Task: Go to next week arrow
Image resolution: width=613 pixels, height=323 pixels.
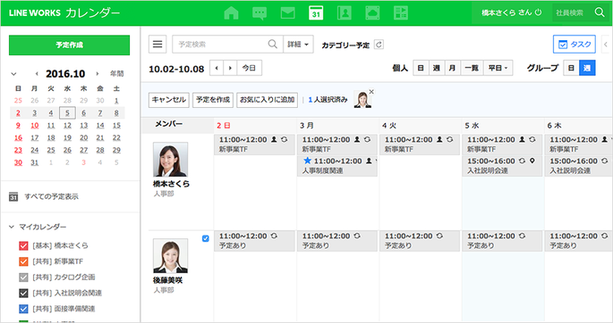Action: [230, 68]
